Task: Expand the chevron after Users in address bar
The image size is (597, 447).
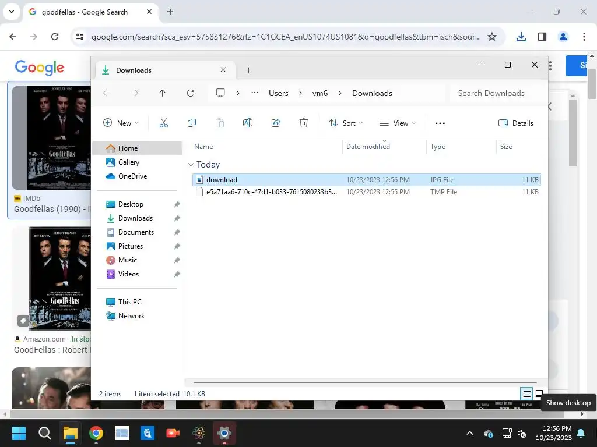Action: click(x=300, y=93)
